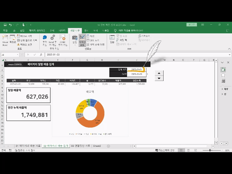Open the Visual Basic editor
This screenshot has width=232, height=174.
(5, 40)
